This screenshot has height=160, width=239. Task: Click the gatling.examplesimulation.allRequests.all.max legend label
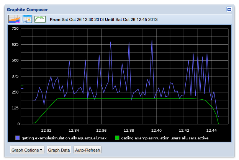point(64,138)
